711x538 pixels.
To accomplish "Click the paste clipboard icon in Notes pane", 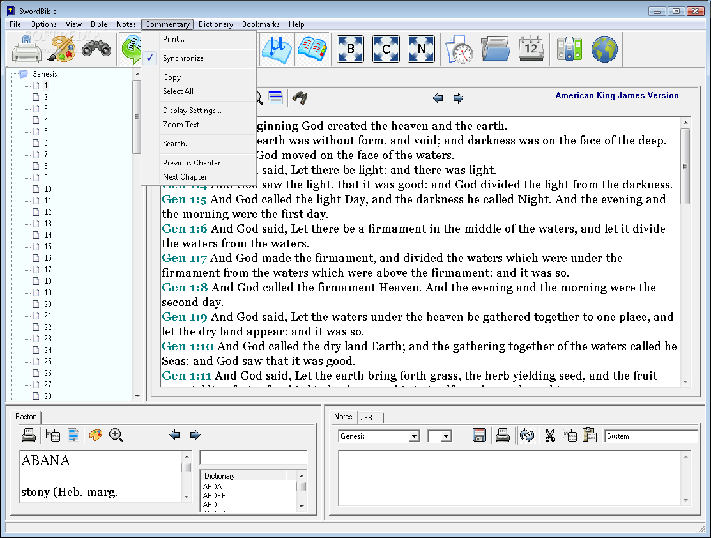I will [590, 436].
